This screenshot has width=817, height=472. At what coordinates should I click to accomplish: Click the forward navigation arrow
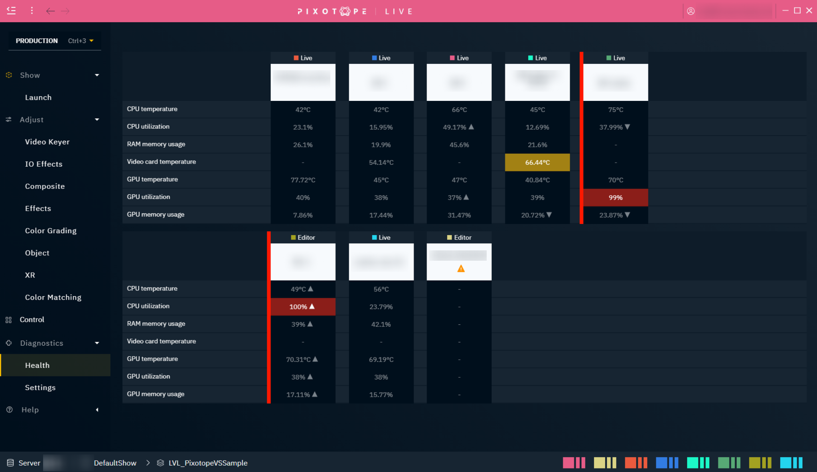(65, 11)
